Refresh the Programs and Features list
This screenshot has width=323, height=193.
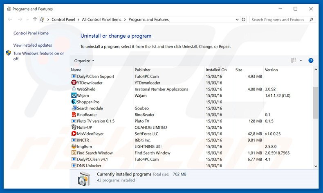pyautogui.click(x=244, y=20)
